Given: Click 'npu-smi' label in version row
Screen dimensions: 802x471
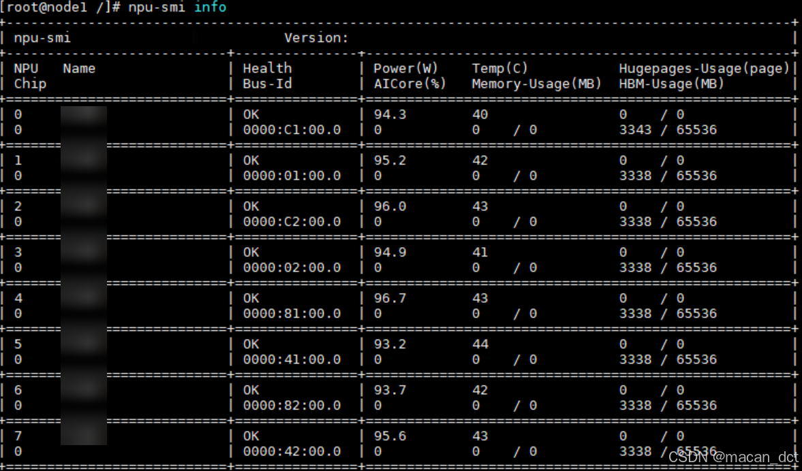Looking at the screenshot, I should click(42, 38).
